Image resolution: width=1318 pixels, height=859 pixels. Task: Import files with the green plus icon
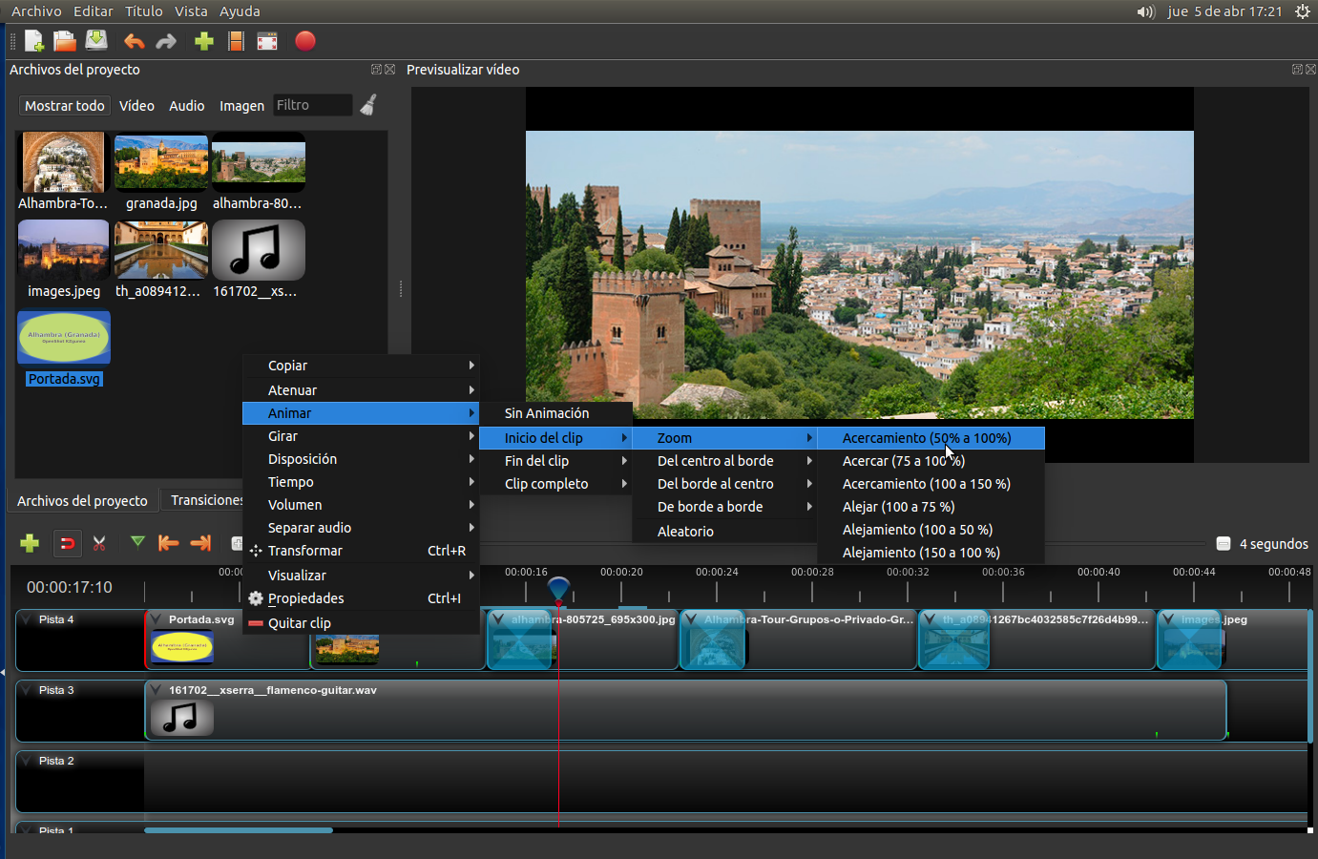tap(203, 41)
